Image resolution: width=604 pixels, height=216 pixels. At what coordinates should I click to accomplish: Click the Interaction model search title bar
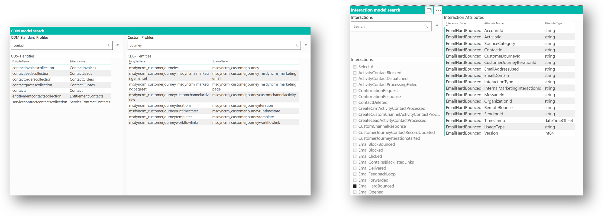466,10
